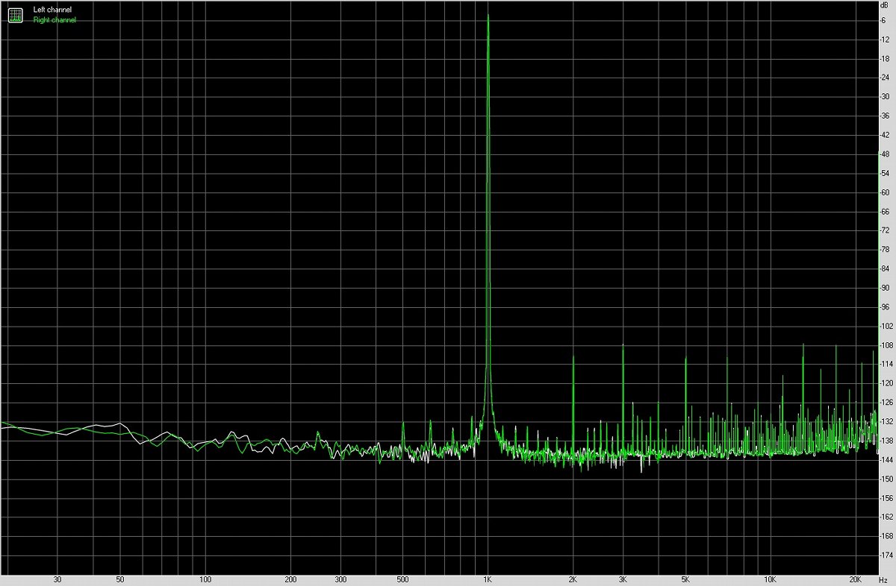Screen dimensions: 896x586
Task: Click the 2K frequency axis label
Action: pyautogui.click(x=573, y=579)
